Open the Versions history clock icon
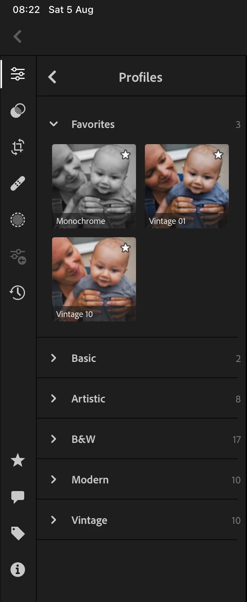247x602 pixels. [18, 292]
